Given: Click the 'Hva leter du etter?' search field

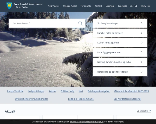Looking at the screenshot, I should tap(44, 23).
